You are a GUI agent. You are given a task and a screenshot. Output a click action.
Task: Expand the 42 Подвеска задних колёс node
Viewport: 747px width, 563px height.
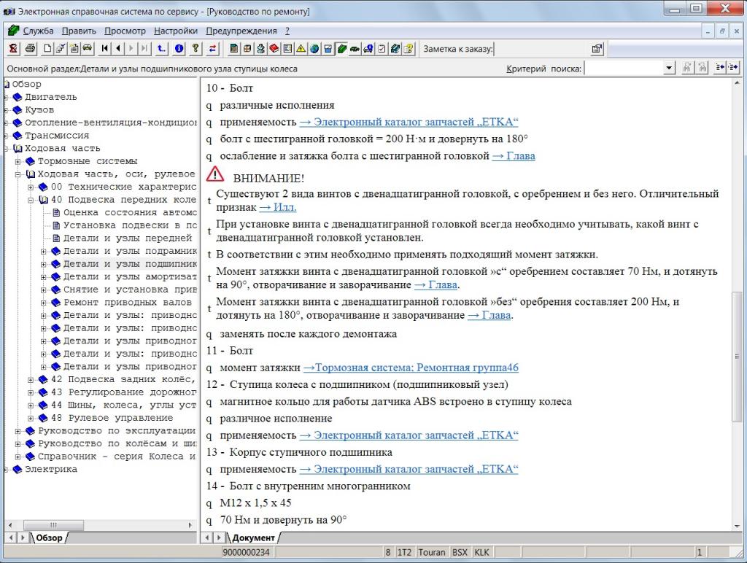click(x=31, y=380)
